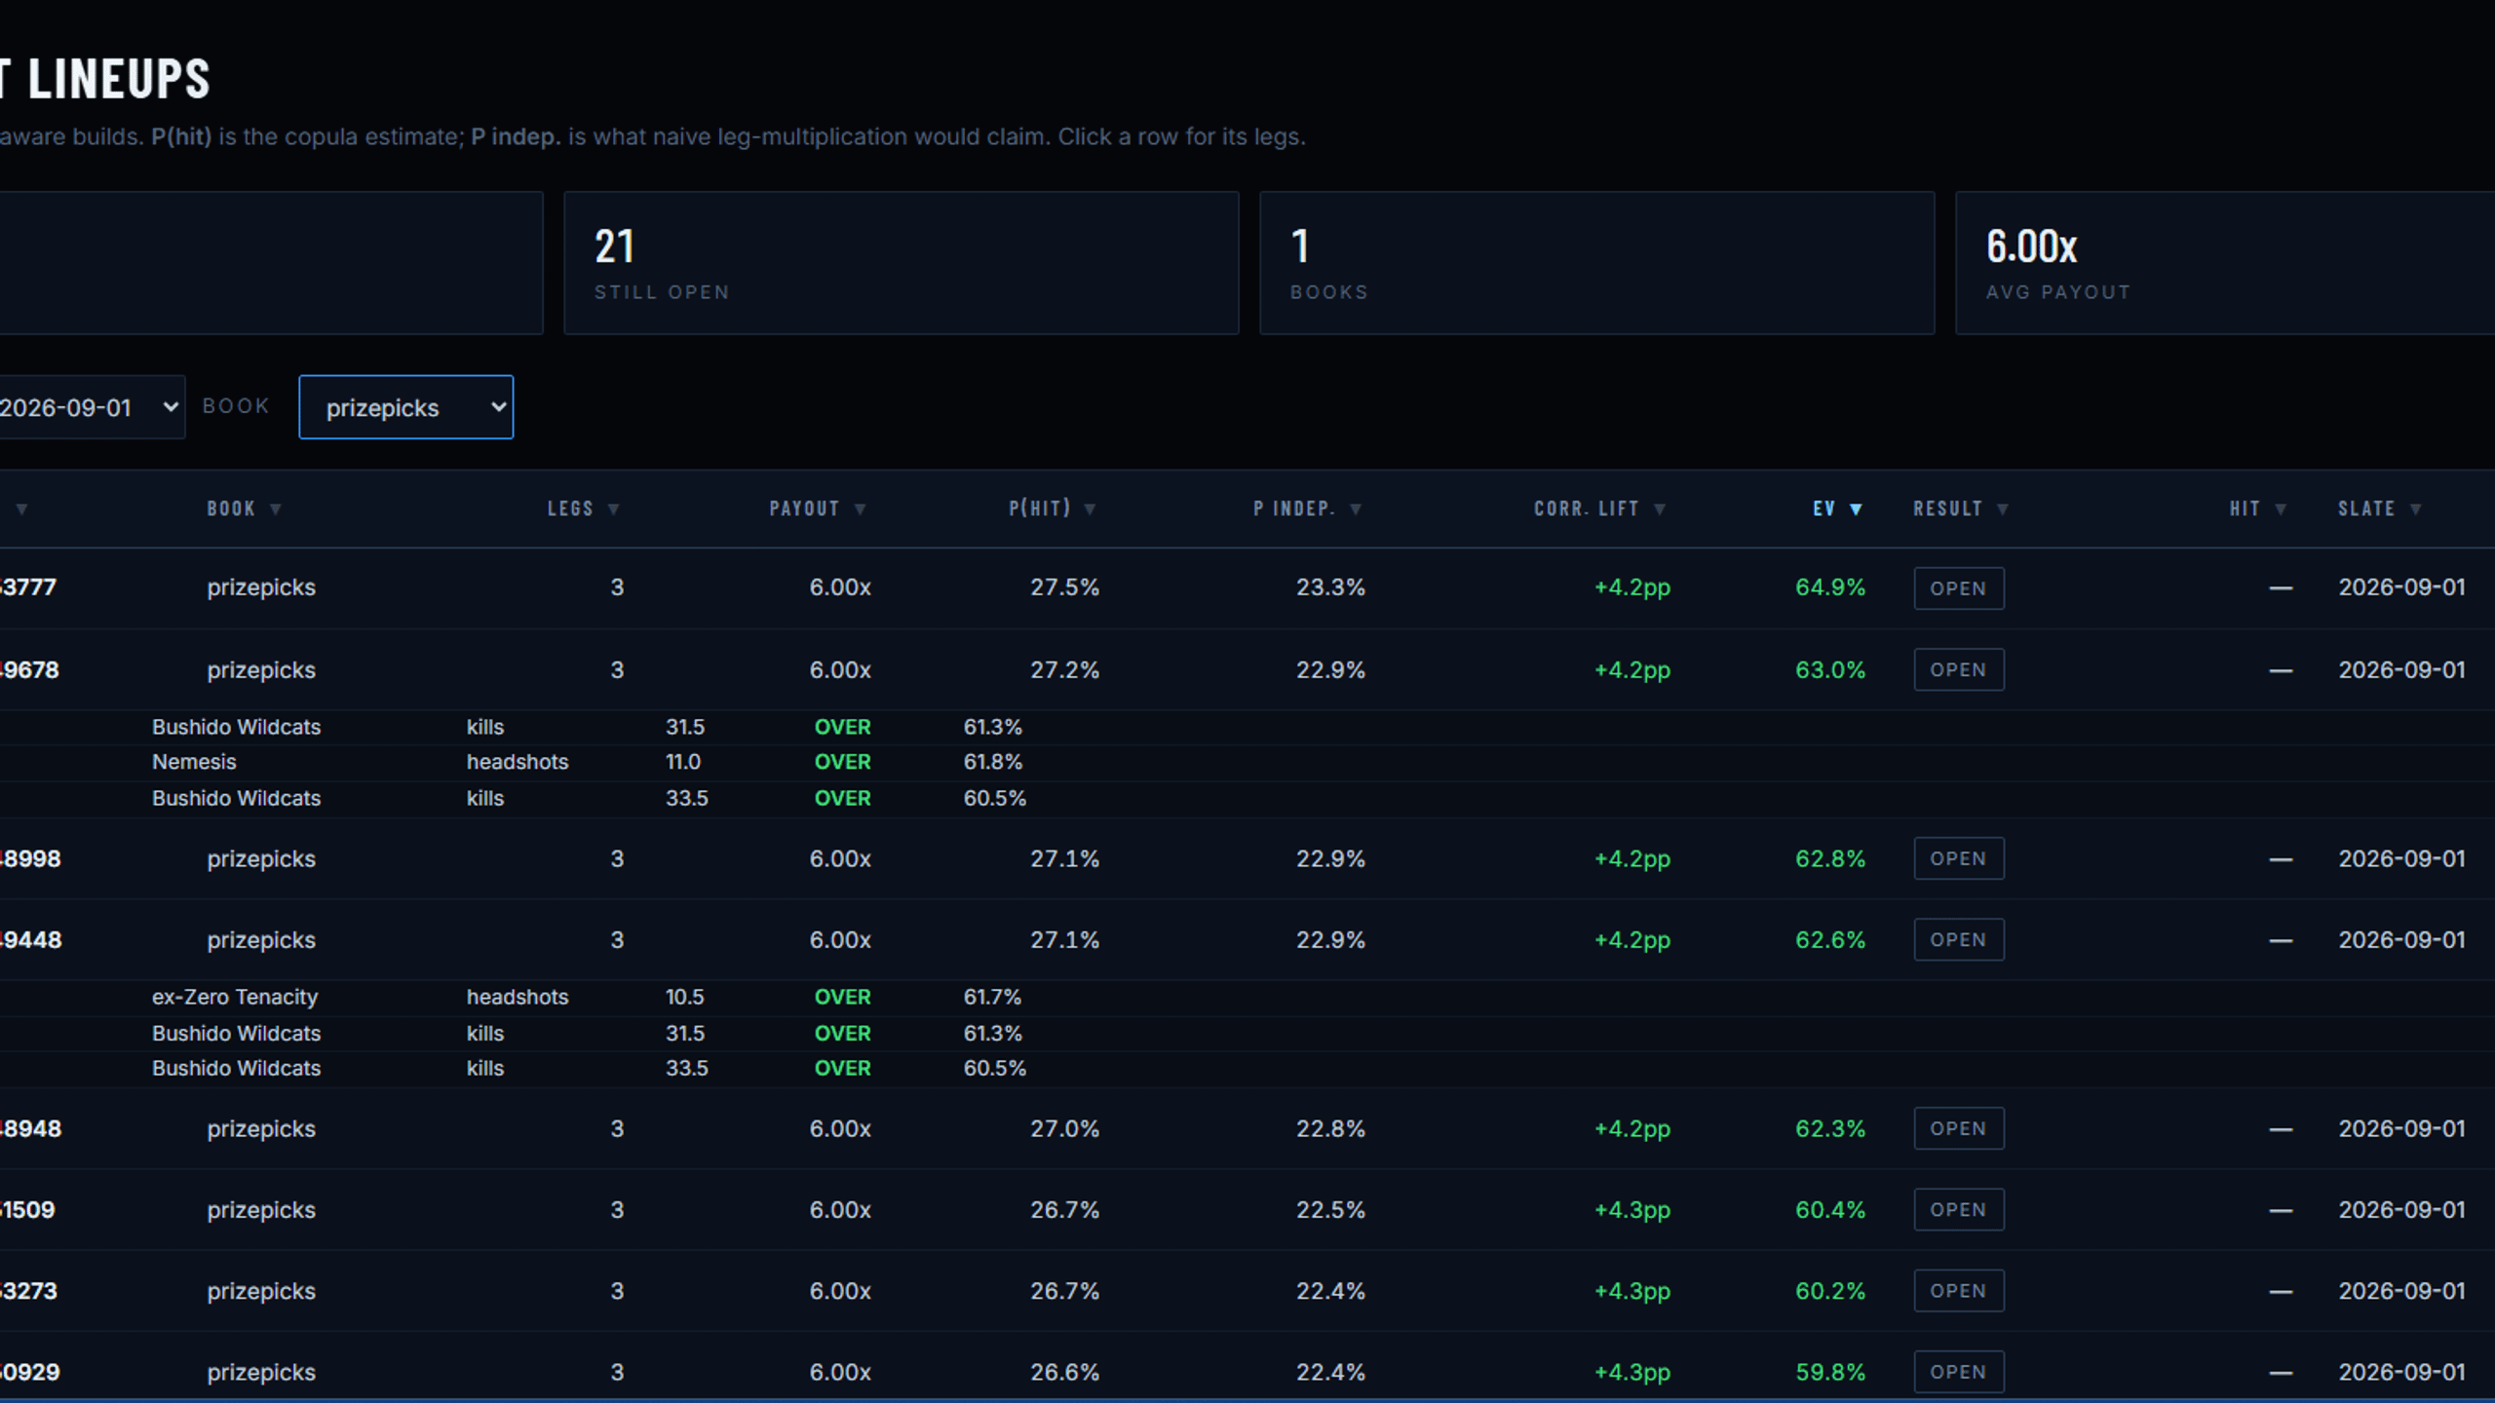Click ex-Zero Tenacity headshots 10.5 leg row
Screen dimensions: 2495x1403
pos(1247,998)
